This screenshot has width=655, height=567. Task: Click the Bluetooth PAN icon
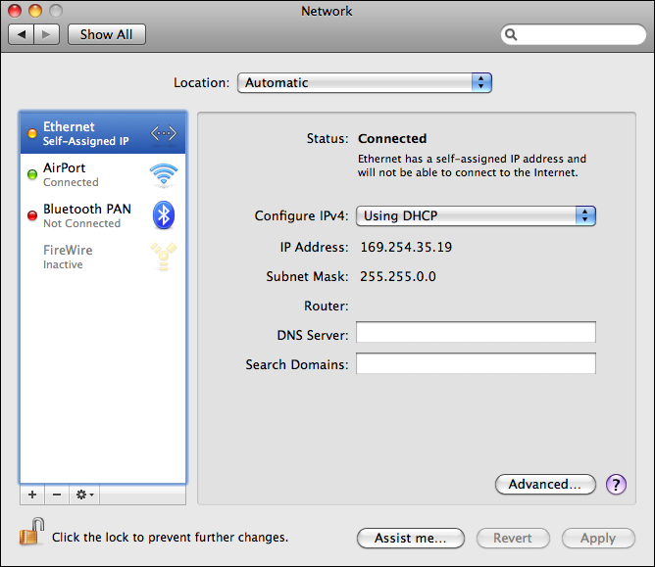coord(163,215)
